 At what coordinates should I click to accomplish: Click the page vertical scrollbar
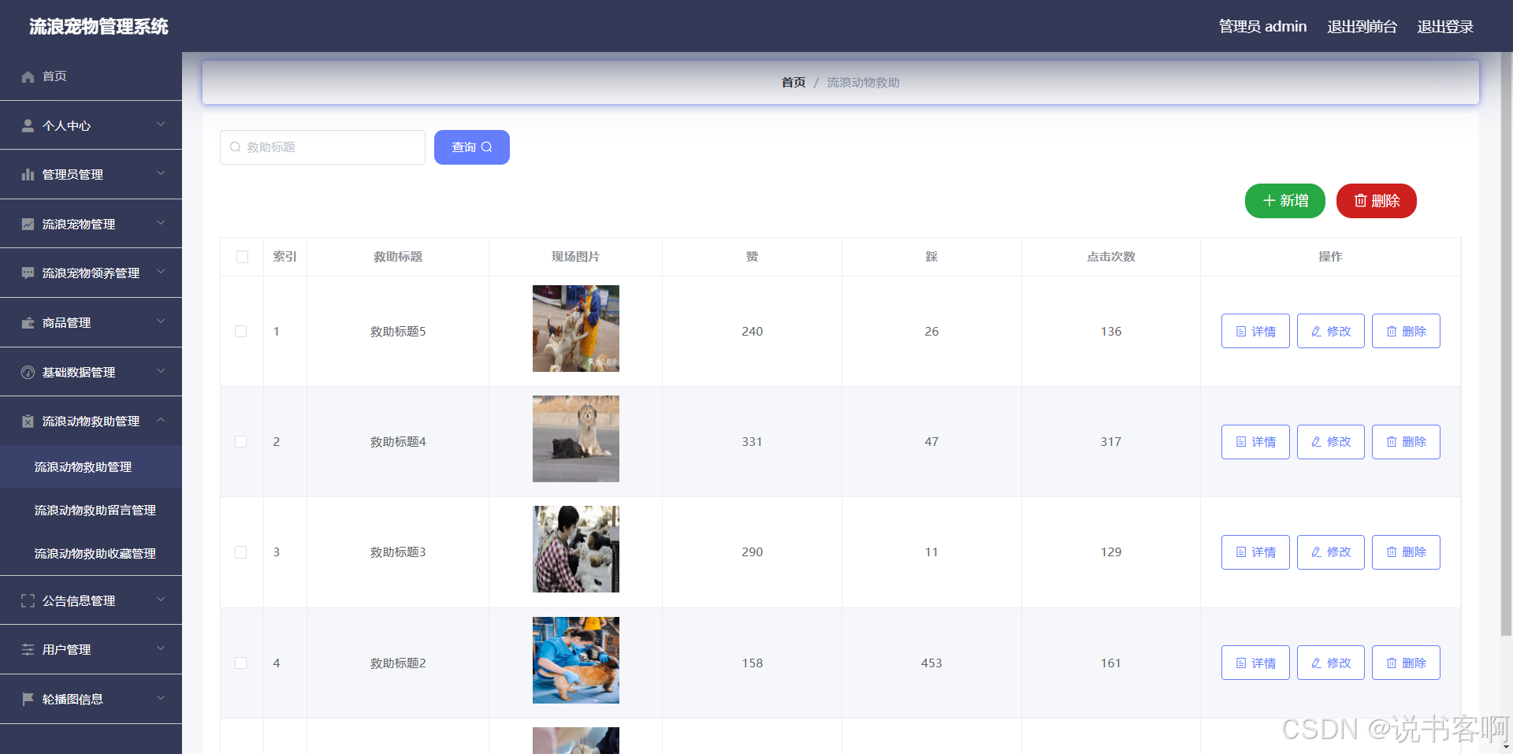pos(1506,344)
